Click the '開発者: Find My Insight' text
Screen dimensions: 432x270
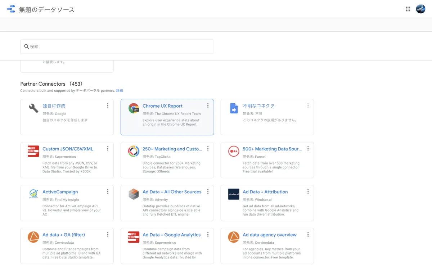point(61,200)
